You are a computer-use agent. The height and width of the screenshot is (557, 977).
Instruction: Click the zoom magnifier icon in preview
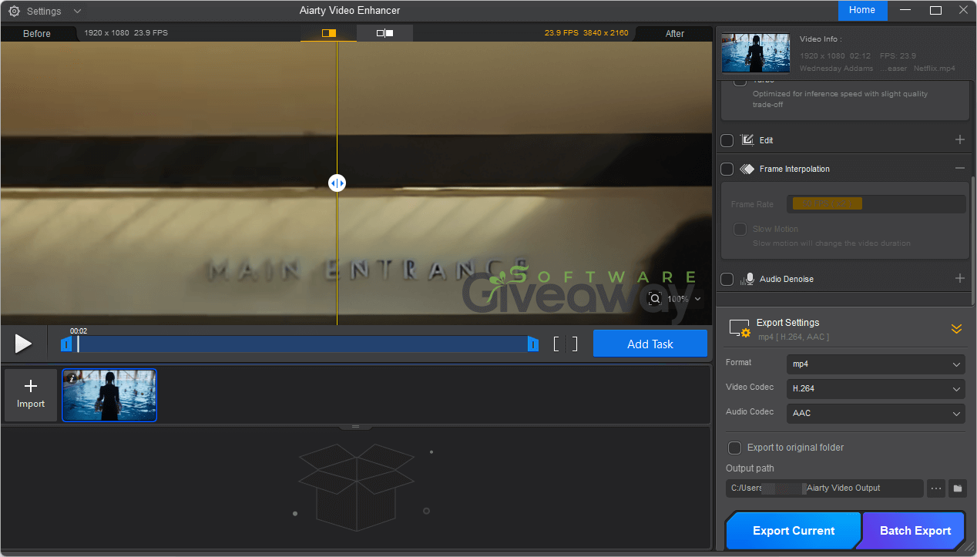(655, 299)
